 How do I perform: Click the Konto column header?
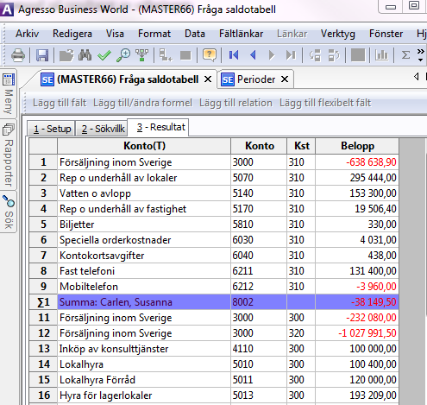(259, 146)
